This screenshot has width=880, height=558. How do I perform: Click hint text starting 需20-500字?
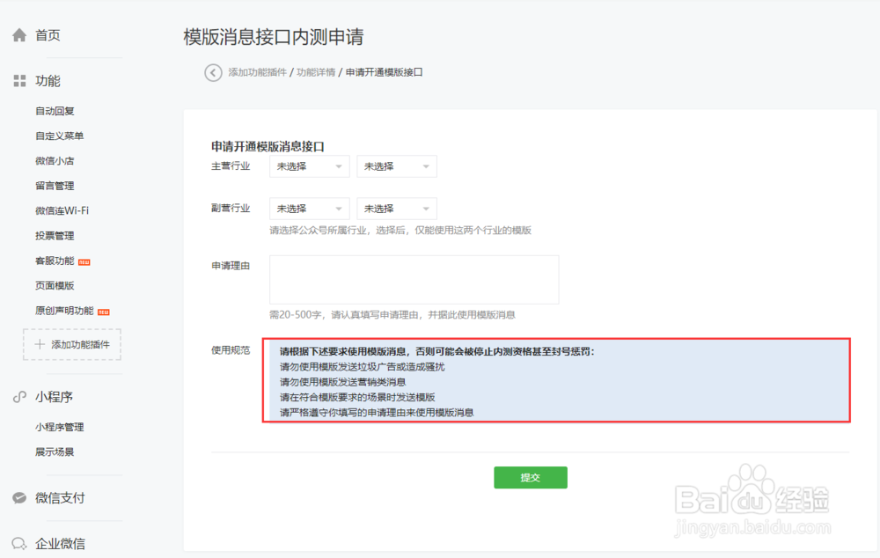point(392,314)
